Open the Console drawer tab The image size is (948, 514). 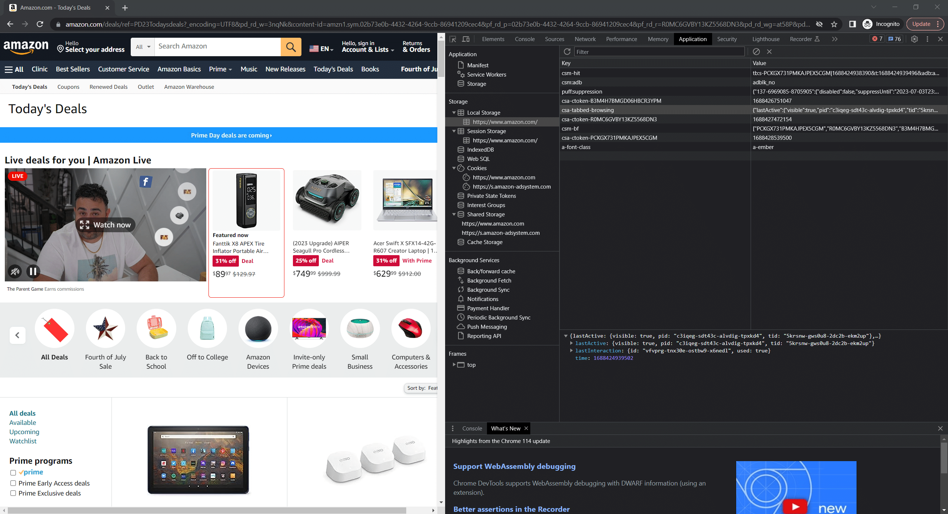[472, 428]
